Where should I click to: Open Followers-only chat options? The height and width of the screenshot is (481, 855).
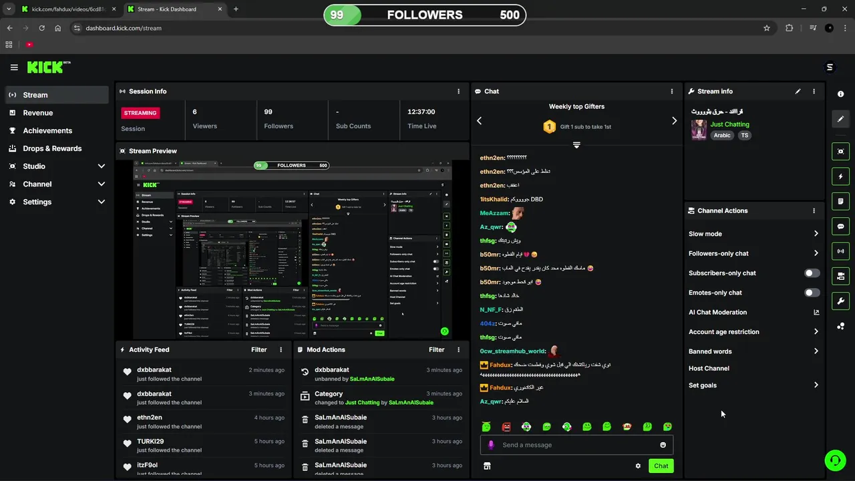753,253
